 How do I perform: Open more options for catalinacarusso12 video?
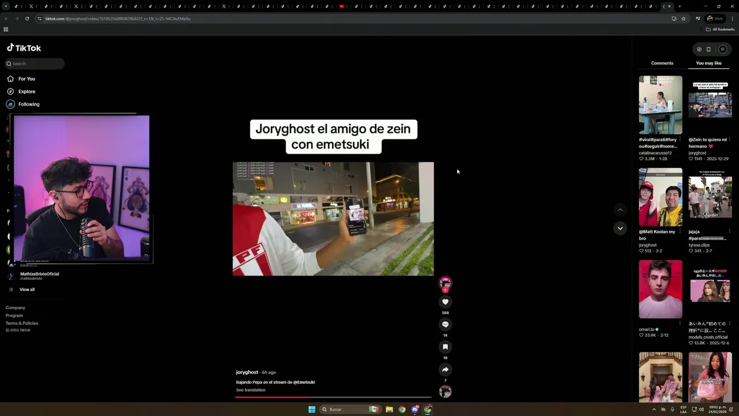680,139
